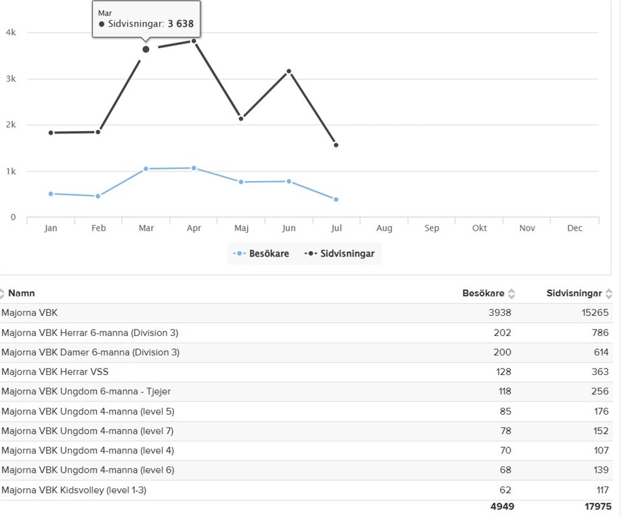Toggle Besökare series in chart legend

(262, 254)
